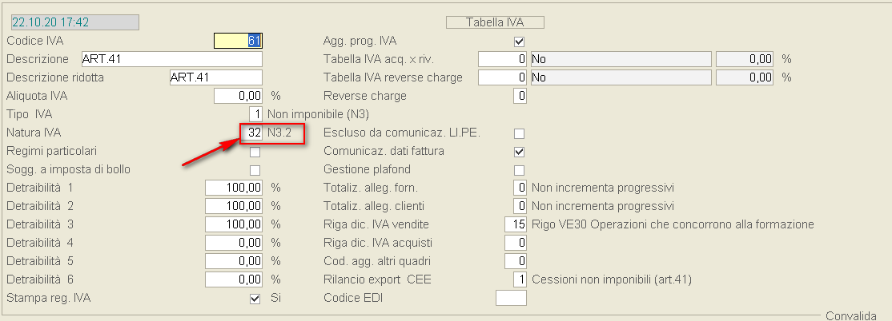Image resolution: width=892 pixels, height=321 pixels.
Task: Select the Descrizione ridotta field
Action: pyautogui.click(x=215, y=77)
